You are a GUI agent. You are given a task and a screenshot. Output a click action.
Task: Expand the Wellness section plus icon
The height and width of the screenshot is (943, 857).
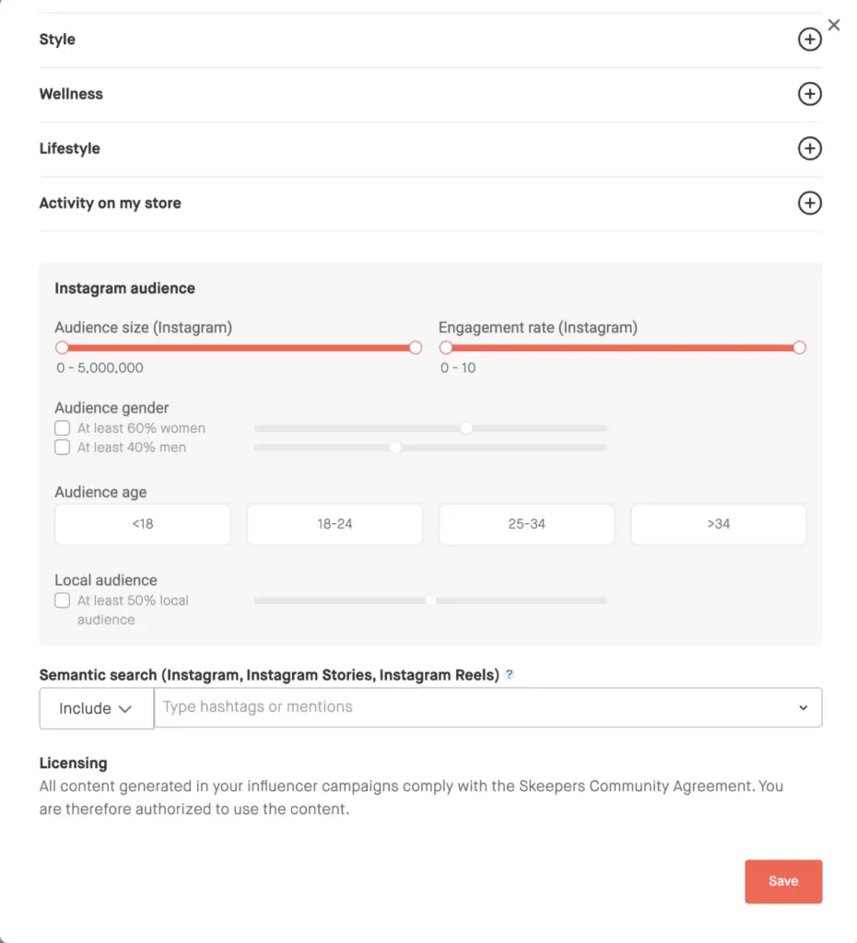click(809, 94)
